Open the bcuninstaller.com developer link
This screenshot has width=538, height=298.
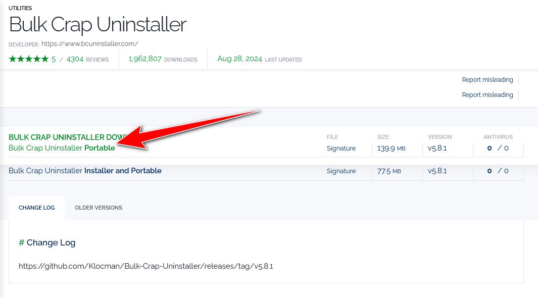tap(89, 44)
